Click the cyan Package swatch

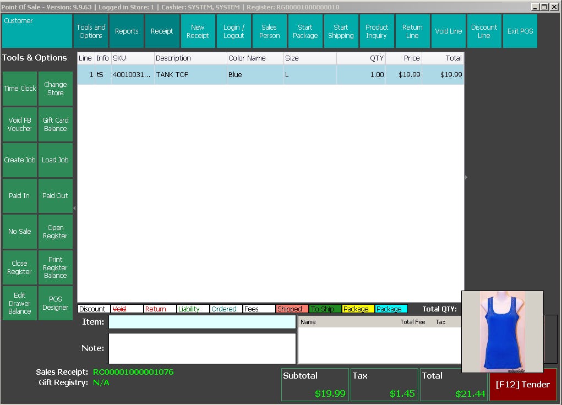(x=391, y=309)
